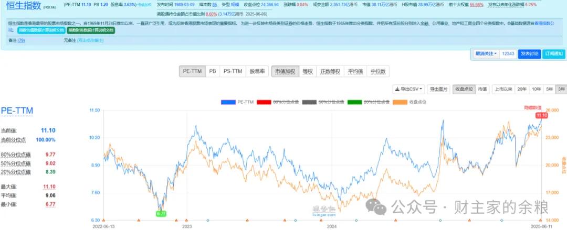The image size is (567, 230).
Task: Click the 20%分位点值 8.39 row
Action: click(x=28, y=172)
